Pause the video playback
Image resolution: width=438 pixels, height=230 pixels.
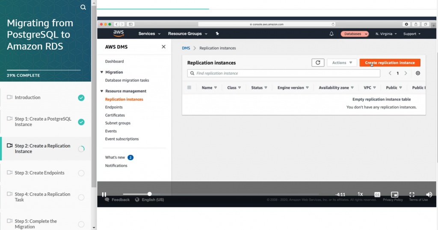click(x=104, y=194)
